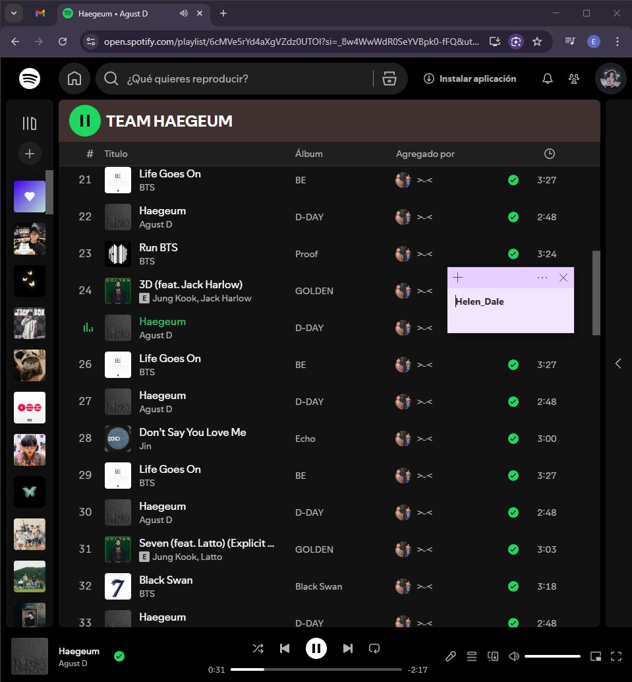Open Friend Activity people icon

pos(574,78)
